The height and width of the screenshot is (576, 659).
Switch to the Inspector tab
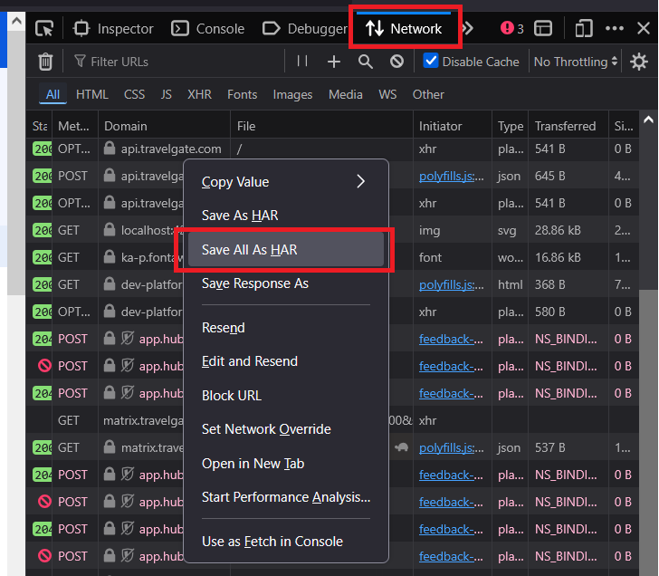click(113, 29)
